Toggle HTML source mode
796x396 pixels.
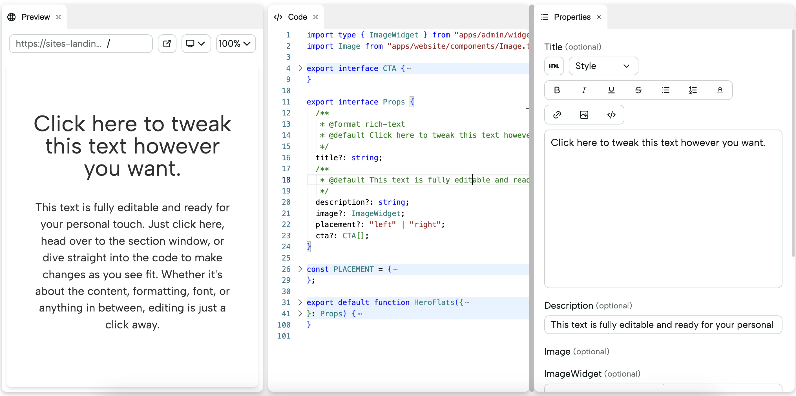[x=554, y=66]
